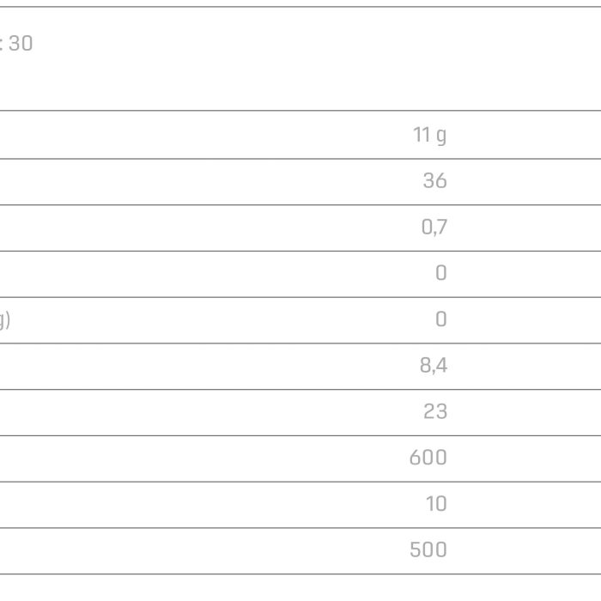This screenshot has width=601, height=601.
Task: Click the divider line between "10" and "500"
Action: (300, 528)
